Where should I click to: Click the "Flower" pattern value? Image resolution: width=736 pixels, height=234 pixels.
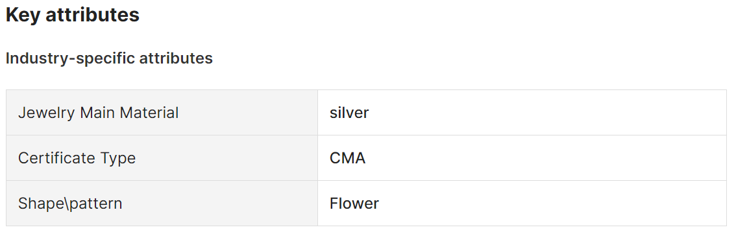(354, 203)
